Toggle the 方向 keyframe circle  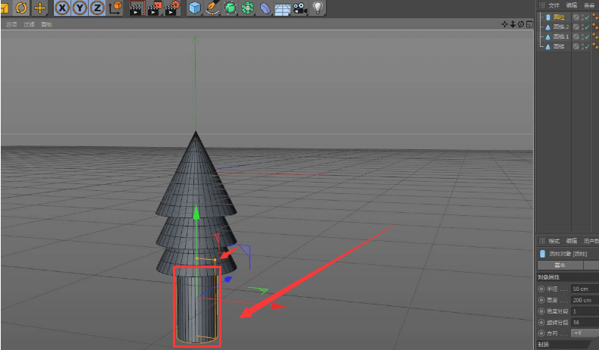click(541, 333)
